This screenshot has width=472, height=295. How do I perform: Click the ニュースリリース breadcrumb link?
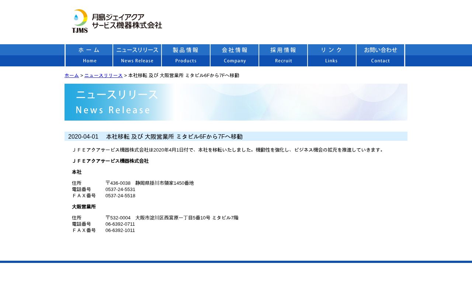tap(103, 75)
